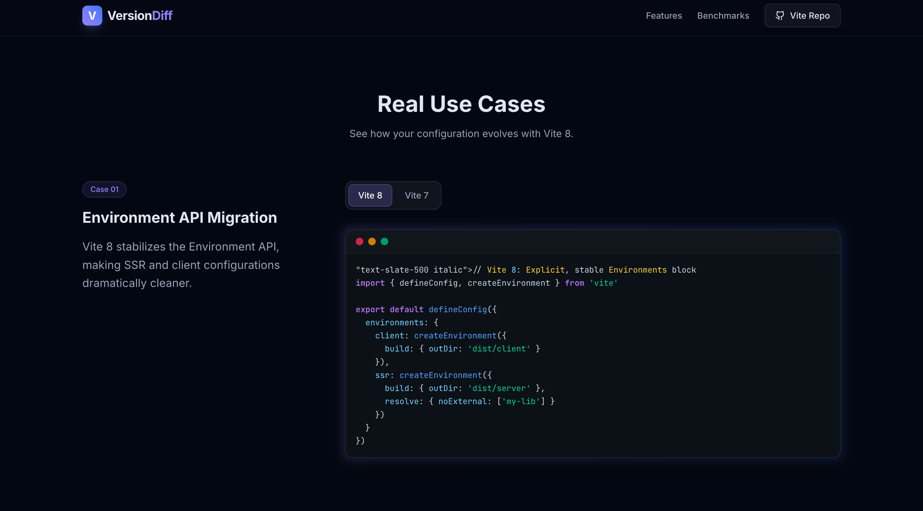Click the red window dot
The image size is (923, 511).
pos(360,241)
